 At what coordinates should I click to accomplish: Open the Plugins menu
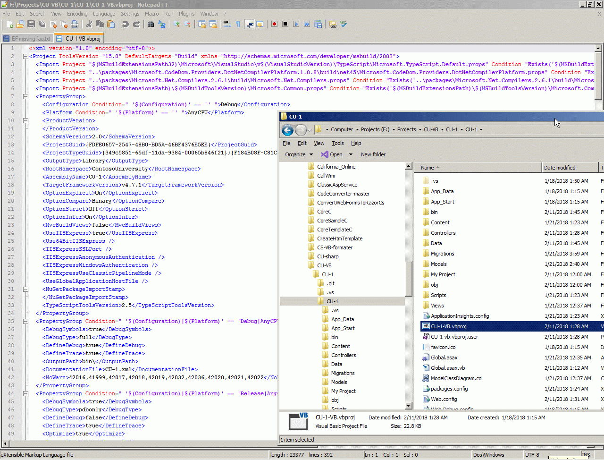pyautogui.click(x=186, y=14)
